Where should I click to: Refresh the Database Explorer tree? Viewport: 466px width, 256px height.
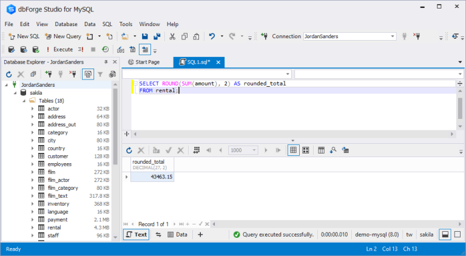click(x=9, y=74)
